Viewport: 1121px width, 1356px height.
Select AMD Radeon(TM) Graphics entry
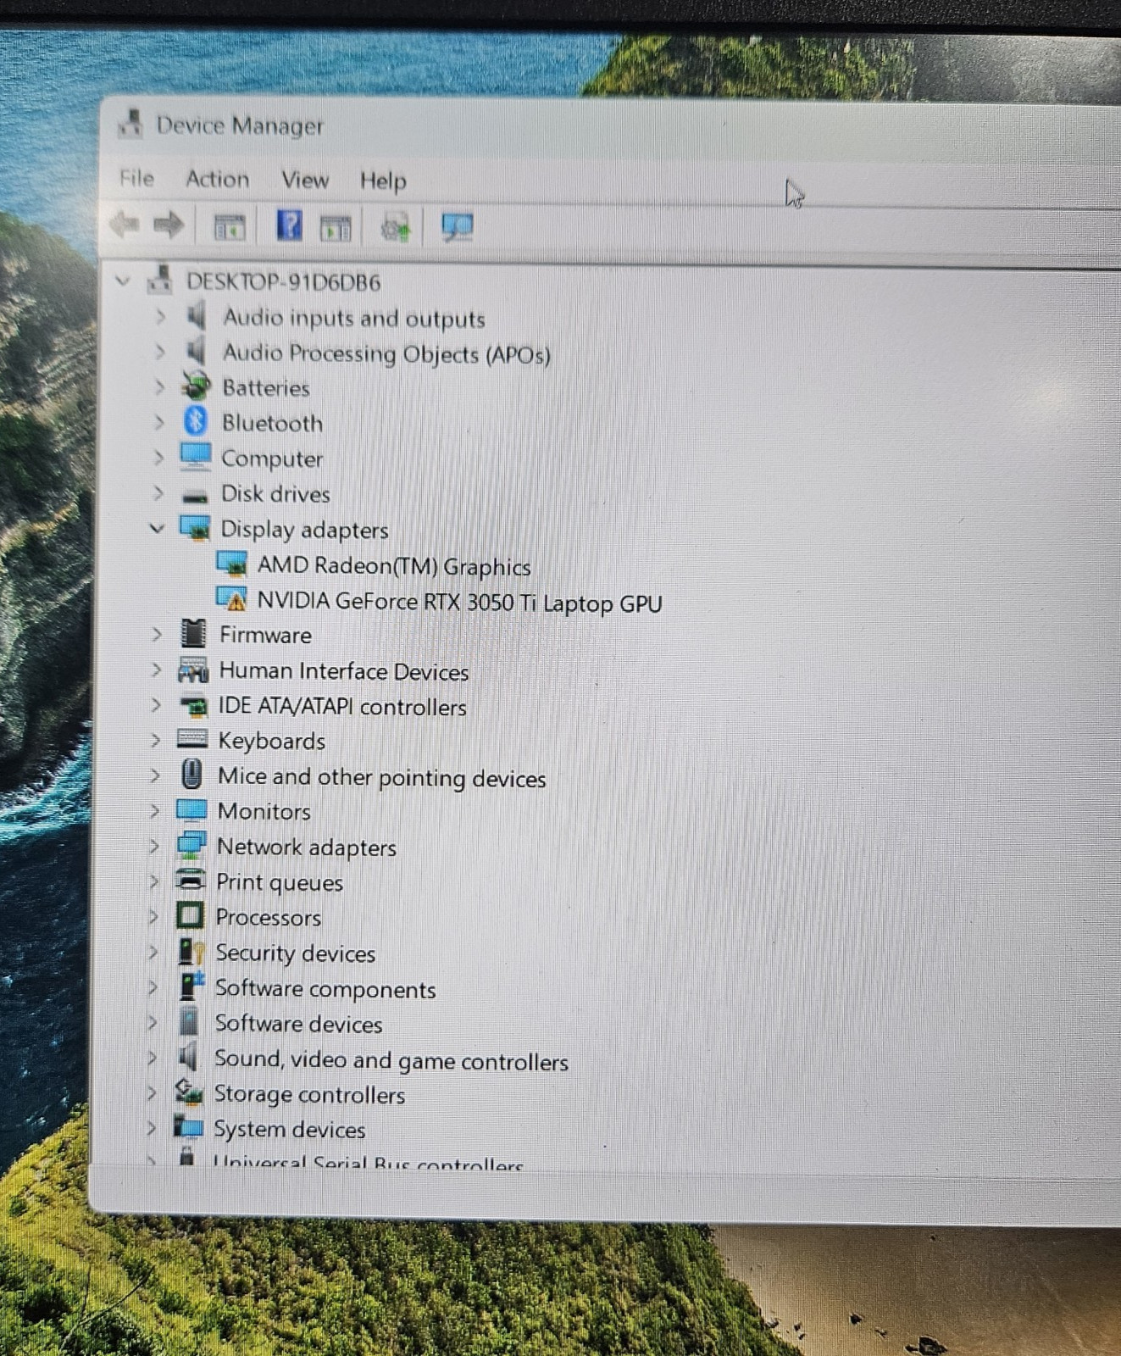pos(394,566)
